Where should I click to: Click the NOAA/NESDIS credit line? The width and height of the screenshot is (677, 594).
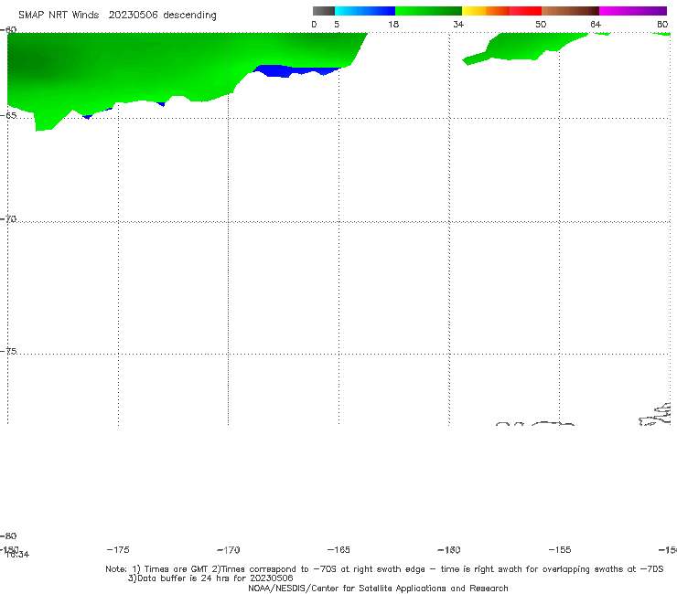[378, 588]
